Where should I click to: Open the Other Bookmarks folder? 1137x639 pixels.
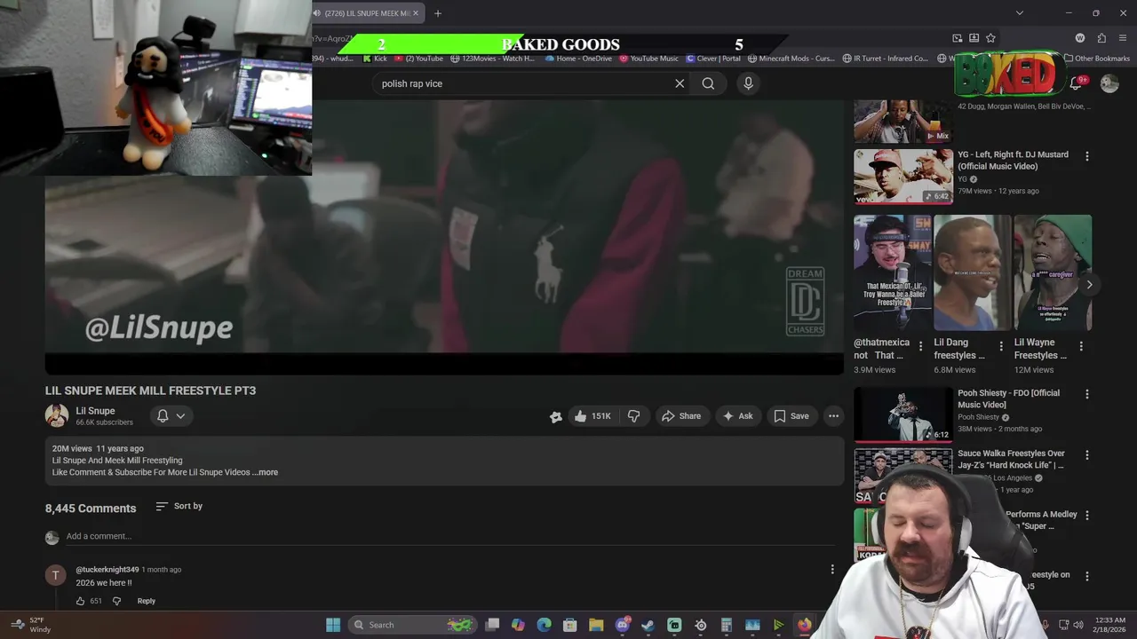point(1097,59)
